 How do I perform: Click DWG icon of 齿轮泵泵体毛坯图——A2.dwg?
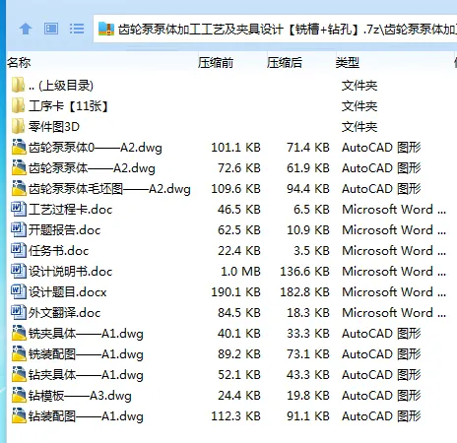pos(19,188)
